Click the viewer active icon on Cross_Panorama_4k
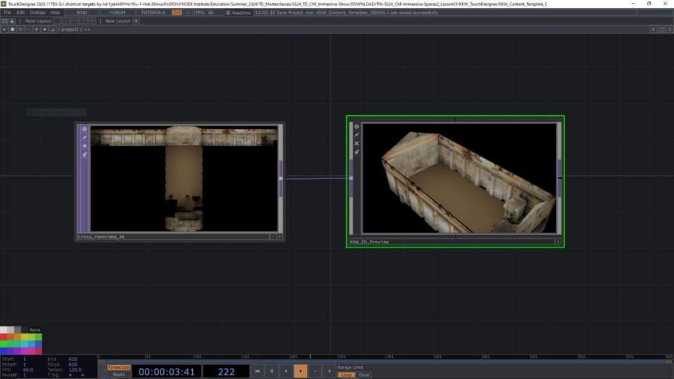The height and width of the screenshot is (379, 674). [84, 129]
